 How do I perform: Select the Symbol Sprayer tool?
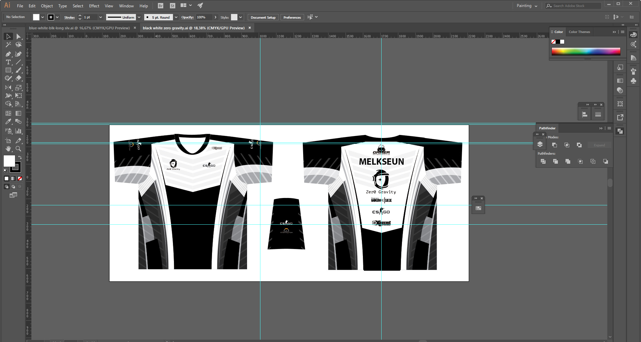tap(8, 131)
